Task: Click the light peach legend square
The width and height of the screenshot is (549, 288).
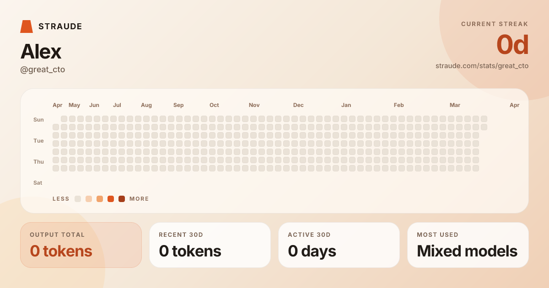Action: [88, 198]
